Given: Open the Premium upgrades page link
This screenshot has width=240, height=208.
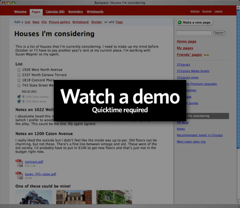Looking at the screenshot, I should point(201,84).
